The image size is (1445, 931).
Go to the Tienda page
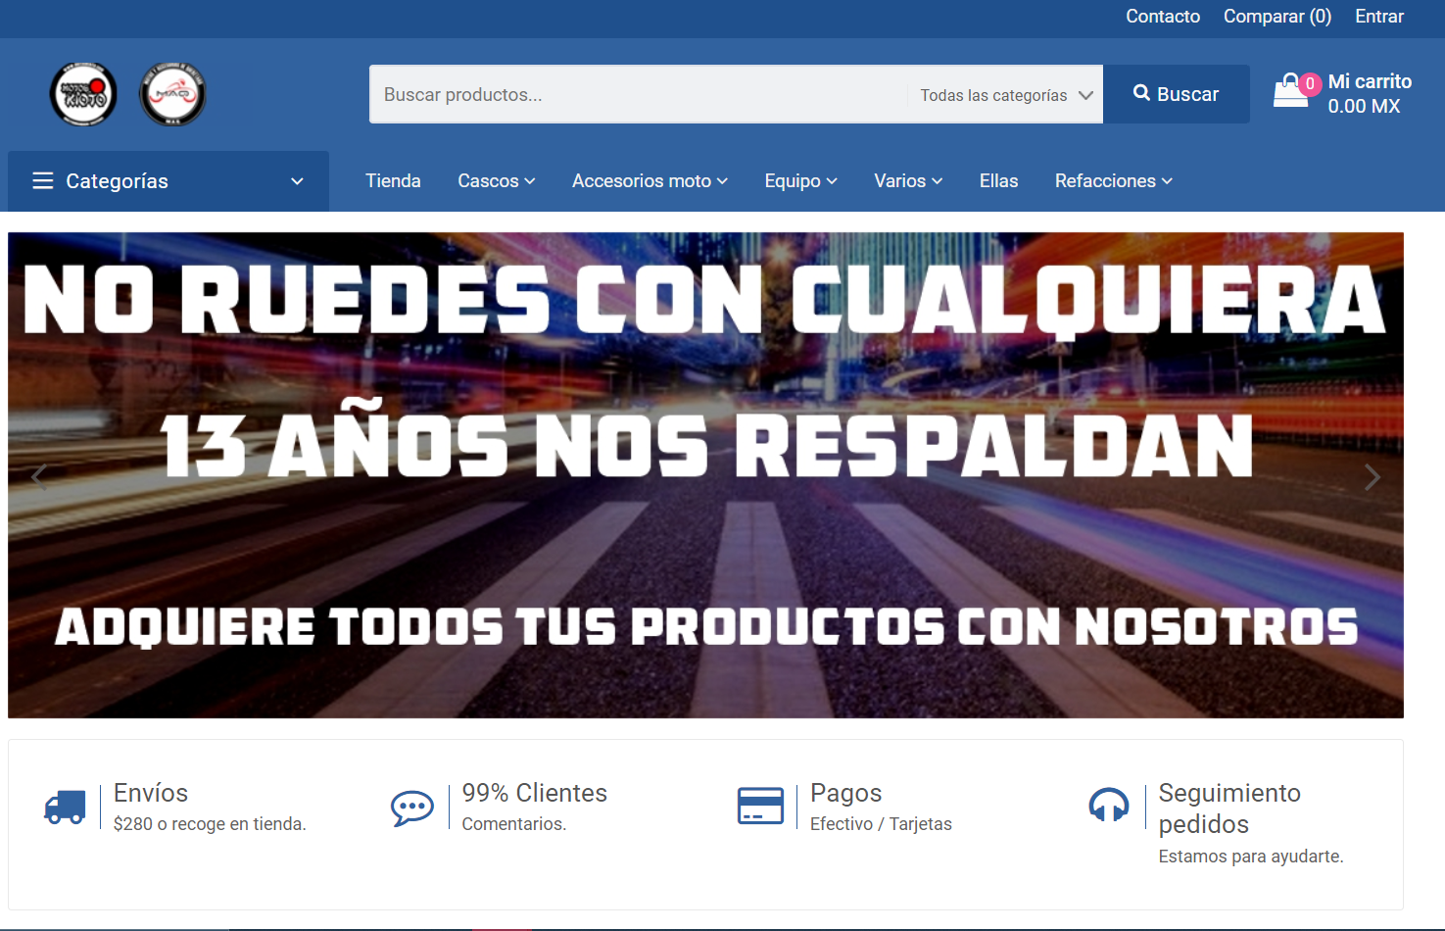393,180
